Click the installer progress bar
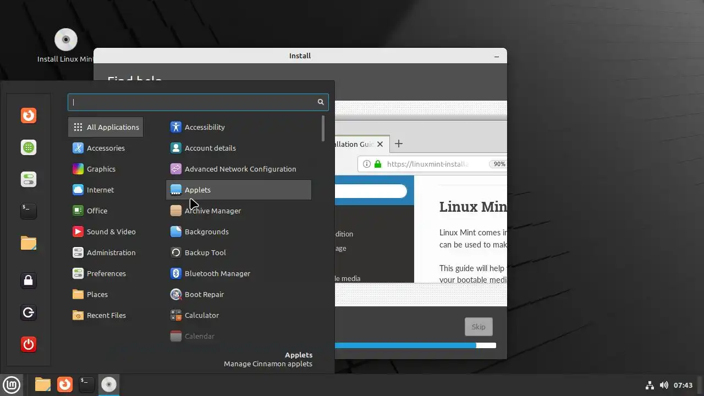This screenshot has width=704, height=396. [415, 345]
